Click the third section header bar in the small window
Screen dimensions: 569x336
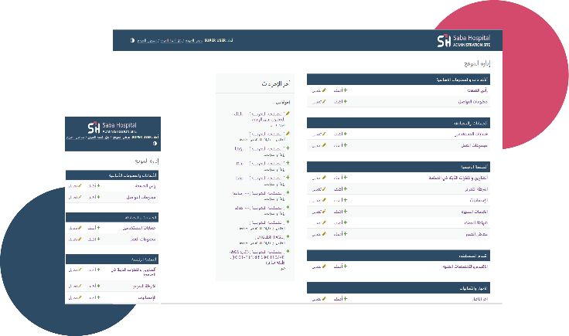pyautogui.click(x=113, y=258)
